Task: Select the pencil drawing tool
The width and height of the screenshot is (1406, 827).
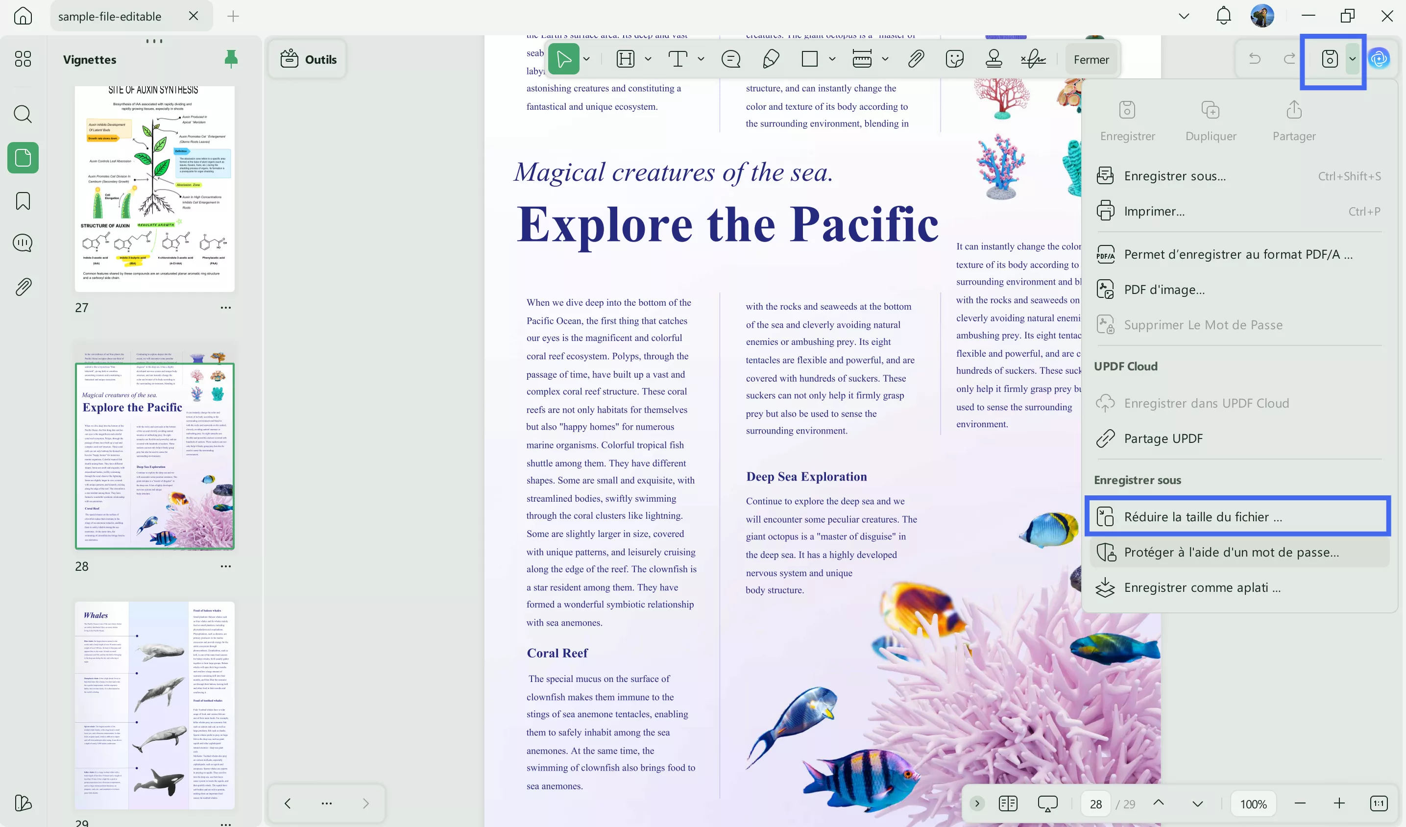Action: coord(771,59)
